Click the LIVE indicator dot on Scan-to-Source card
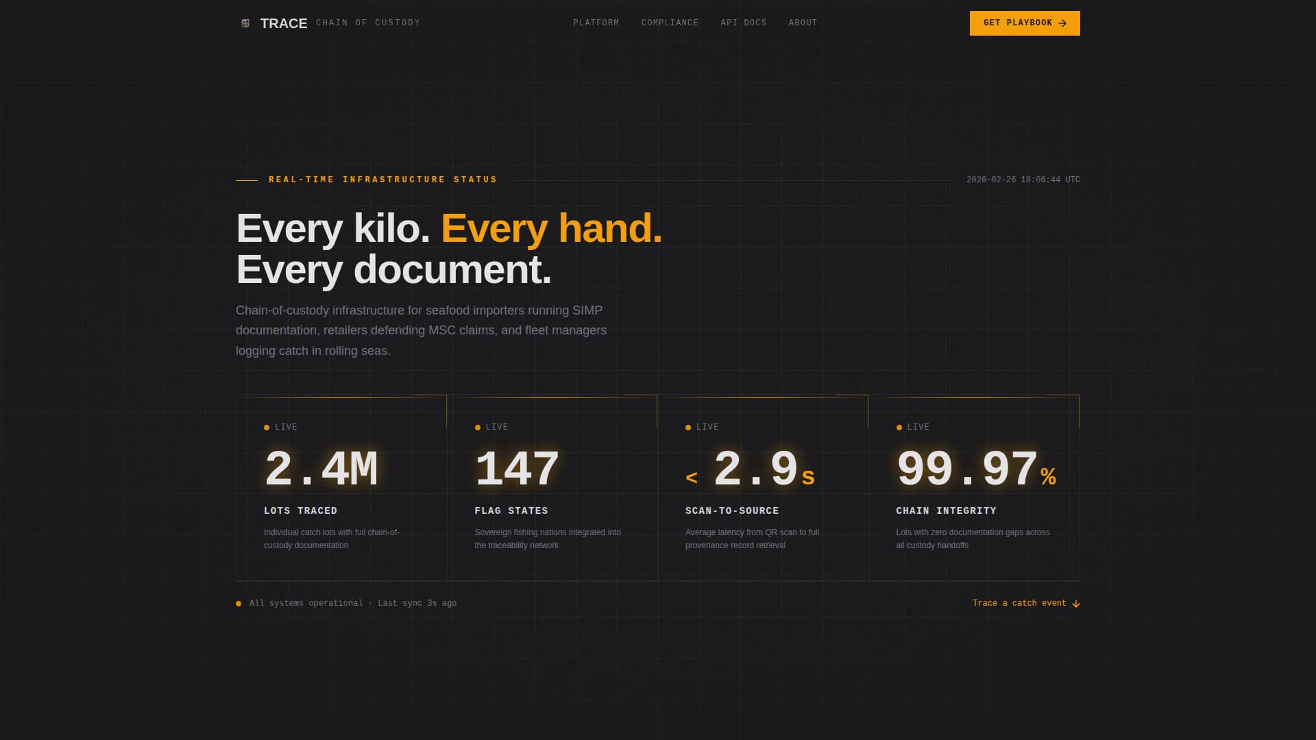The height and width of the screenshot is (740, 1316). pos(688,428)
